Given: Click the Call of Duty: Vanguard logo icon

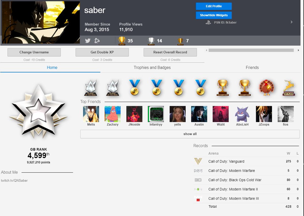Looking at the screenshot, I should [x=198, y=161].
